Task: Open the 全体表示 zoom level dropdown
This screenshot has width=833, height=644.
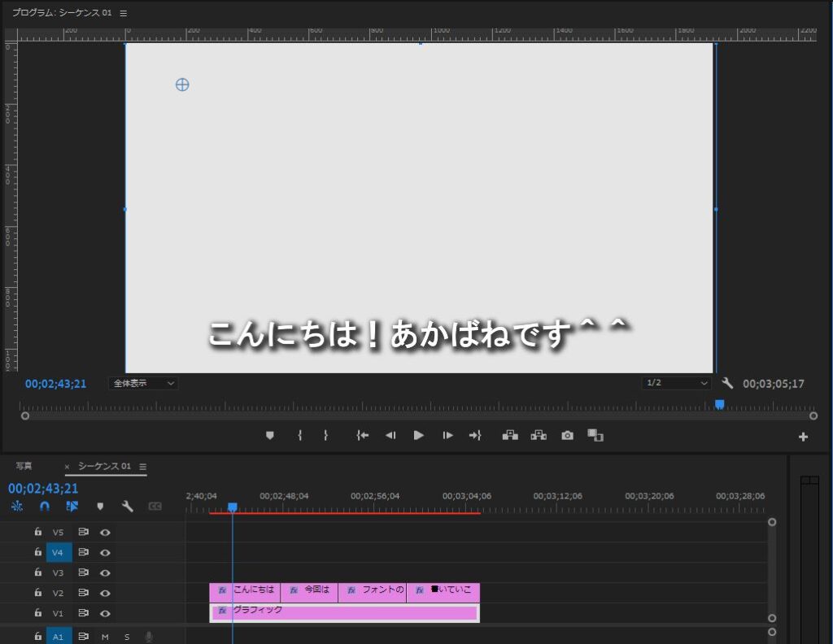Action: click(x=143, y=383)
